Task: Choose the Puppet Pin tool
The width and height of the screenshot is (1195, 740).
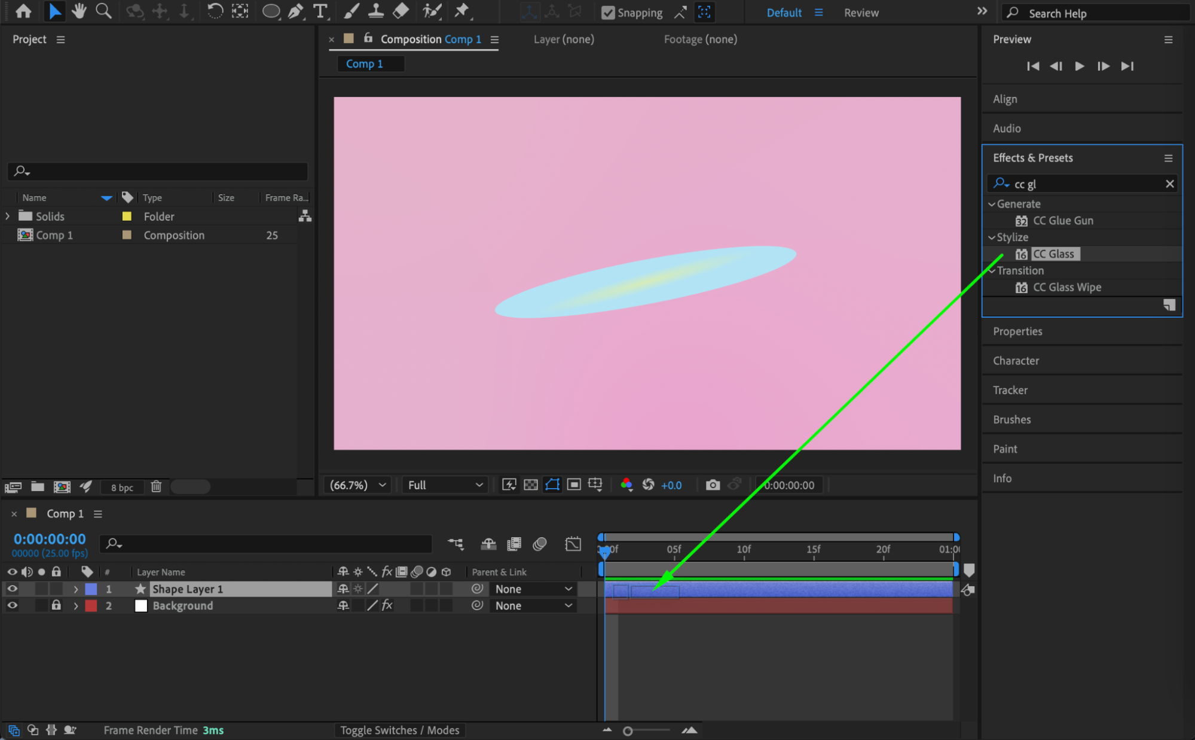Action: (462, 11)
